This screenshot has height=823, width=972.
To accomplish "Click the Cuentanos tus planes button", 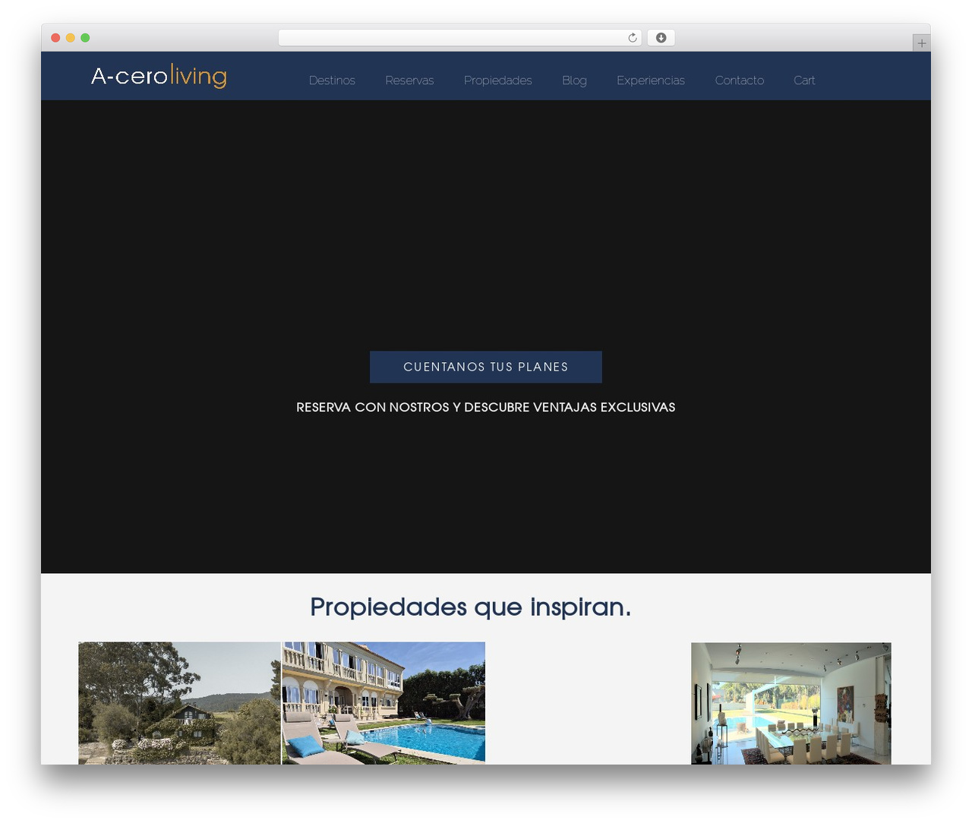I will (486, 367).
